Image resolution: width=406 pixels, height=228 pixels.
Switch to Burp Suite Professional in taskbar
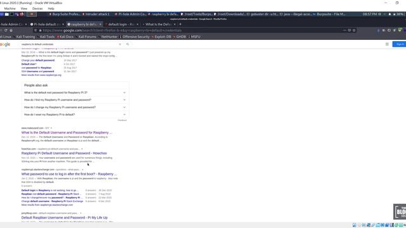coord(65,14)
